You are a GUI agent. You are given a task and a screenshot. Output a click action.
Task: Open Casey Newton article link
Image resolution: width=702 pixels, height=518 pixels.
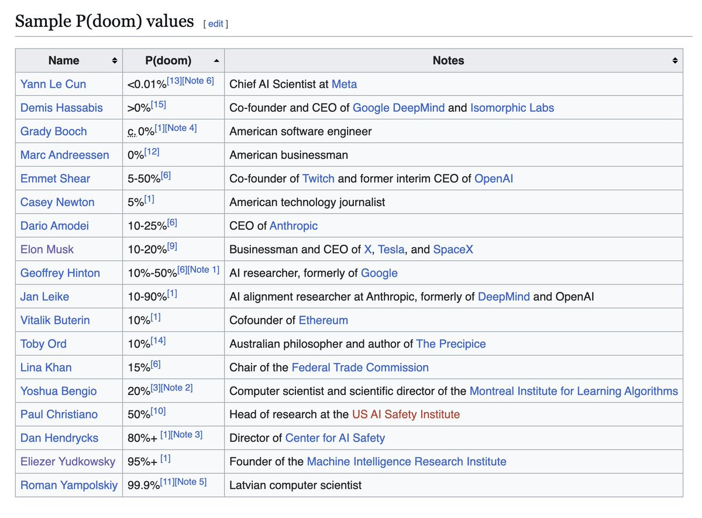57,202
